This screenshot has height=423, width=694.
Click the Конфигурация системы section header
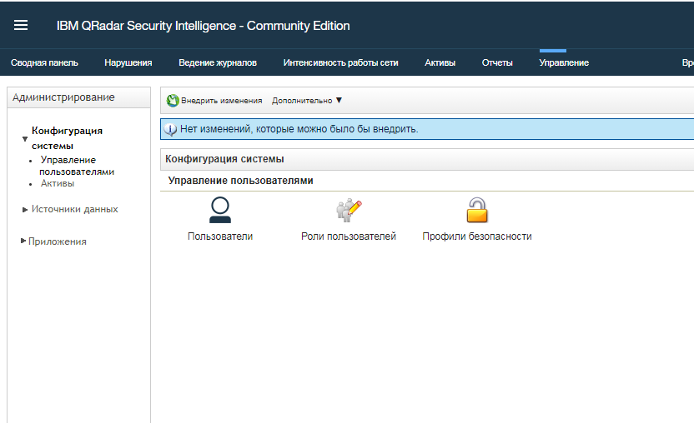tap(427, 159)
